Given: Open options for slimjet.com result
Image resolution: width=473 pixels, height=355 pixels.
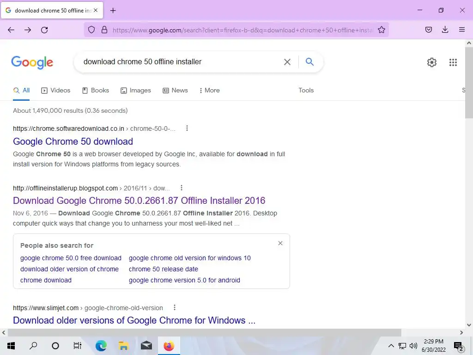Looking at the screenshot, I should 174,307.
